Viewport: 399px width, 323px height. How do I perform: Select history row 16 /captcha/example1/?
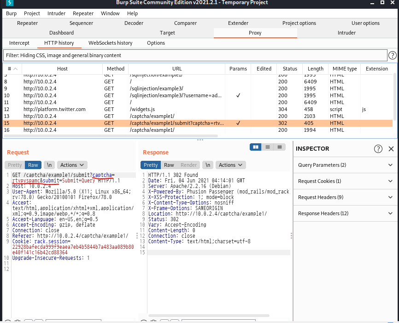[198, 130]
